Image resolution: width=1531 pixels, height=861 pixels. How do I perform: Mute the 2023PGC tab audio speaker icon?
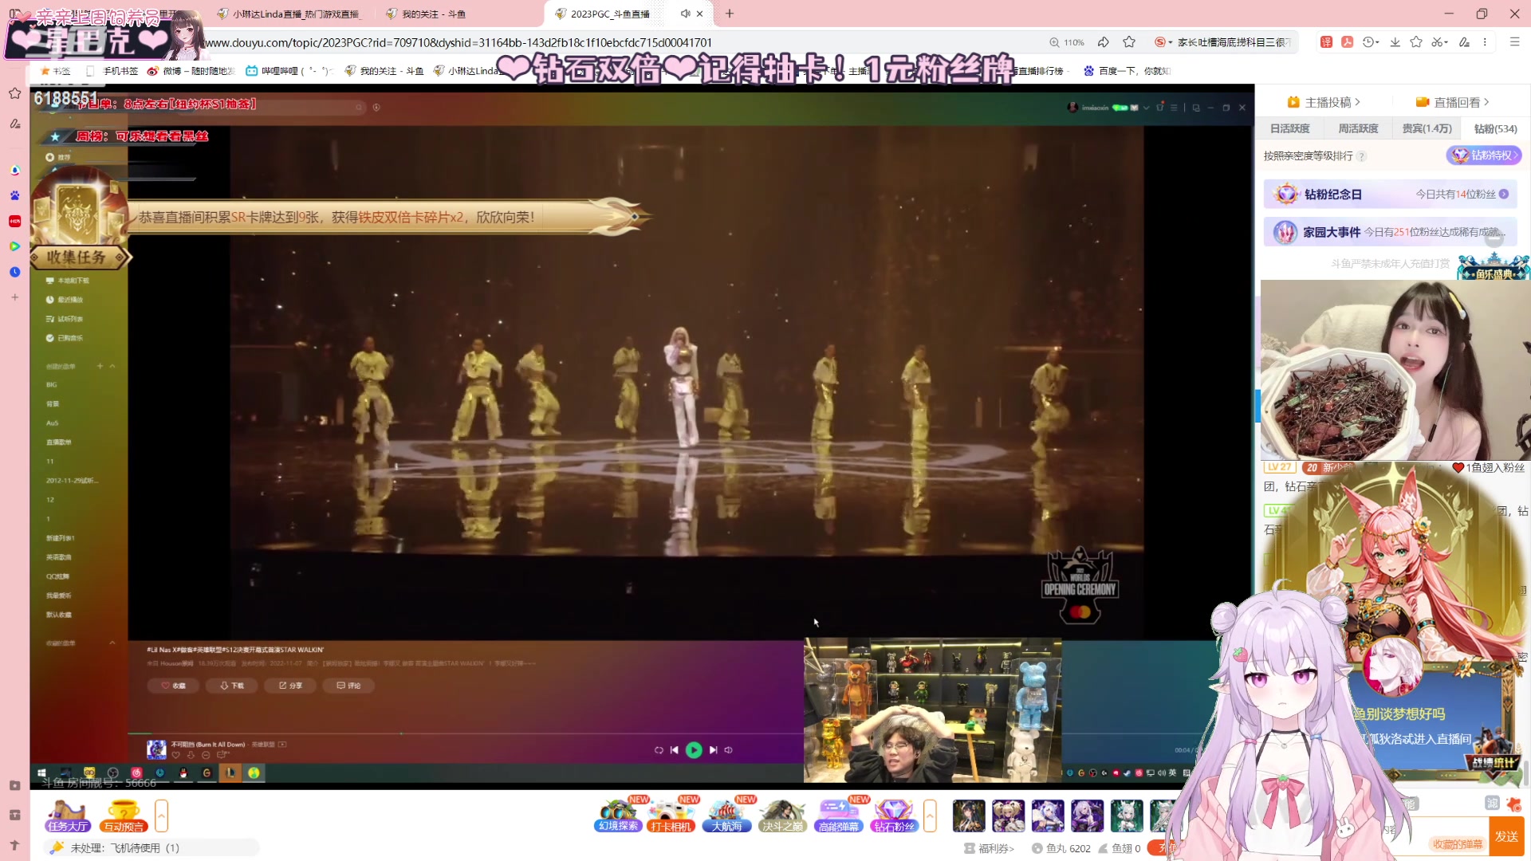click(685, 14)
